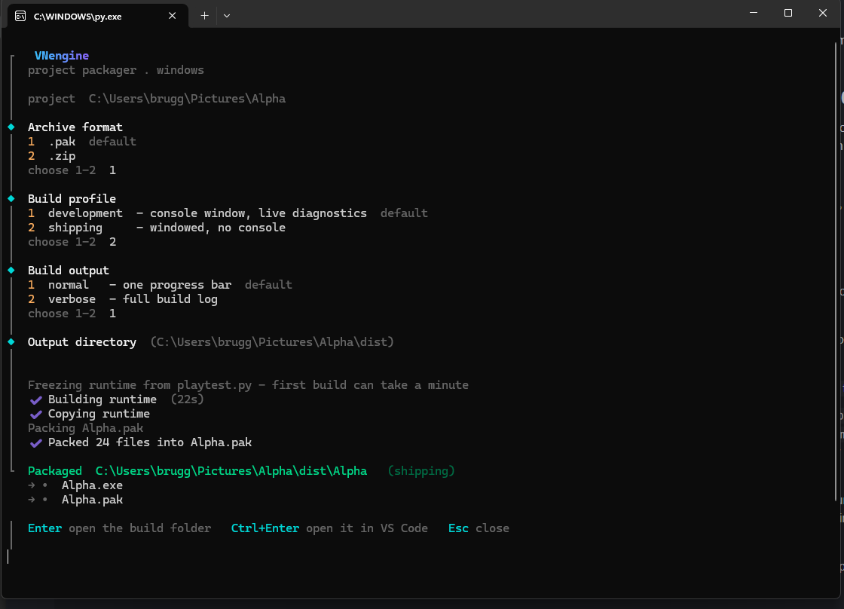Viewport: 844px width, 609px height.
Task: Click the arrow beside Alpha.exe
Action: 32,485
